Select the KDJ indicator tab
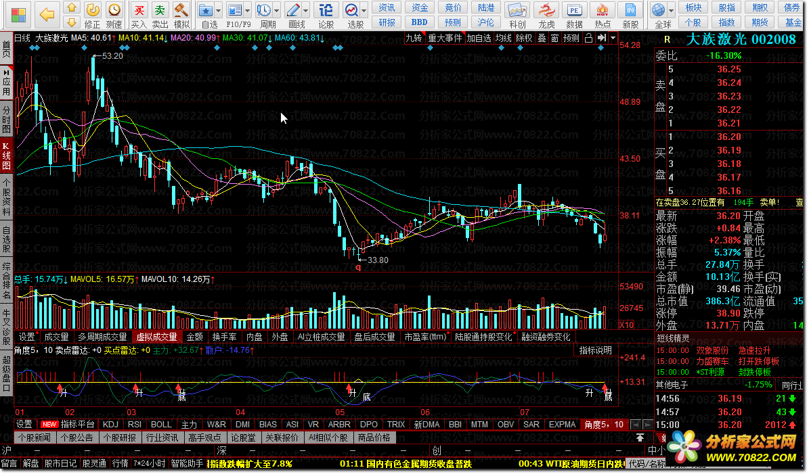The image size is (809, 474). point(110,425)
